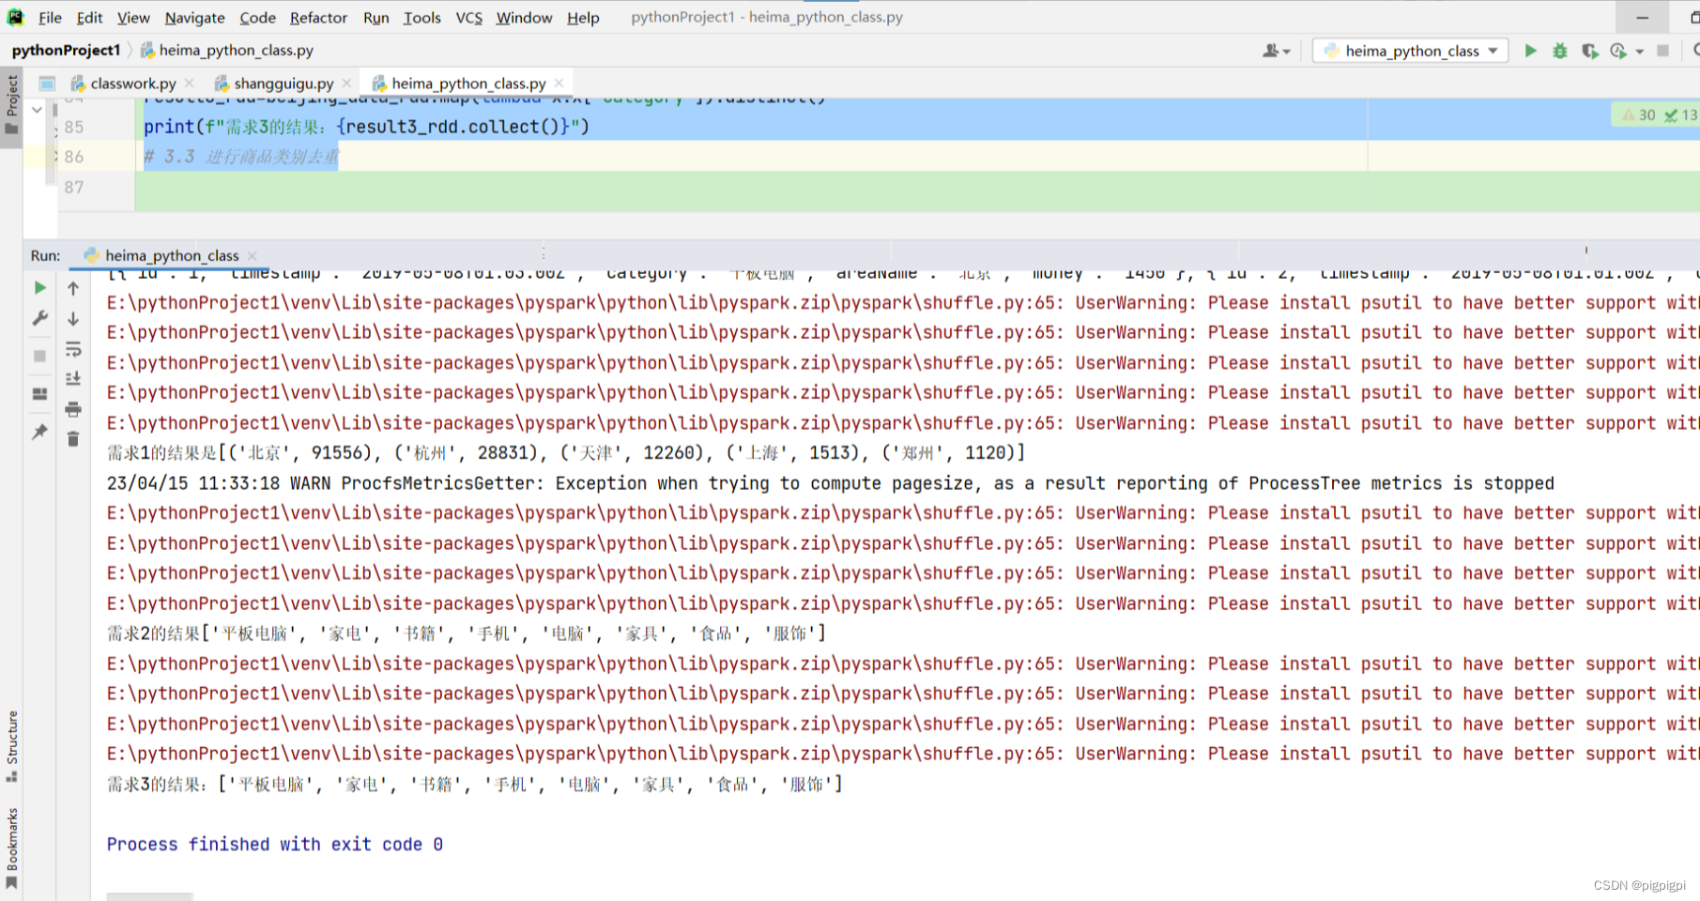
Task: Go down the stack trace arrow
Action: coord(73,319)
